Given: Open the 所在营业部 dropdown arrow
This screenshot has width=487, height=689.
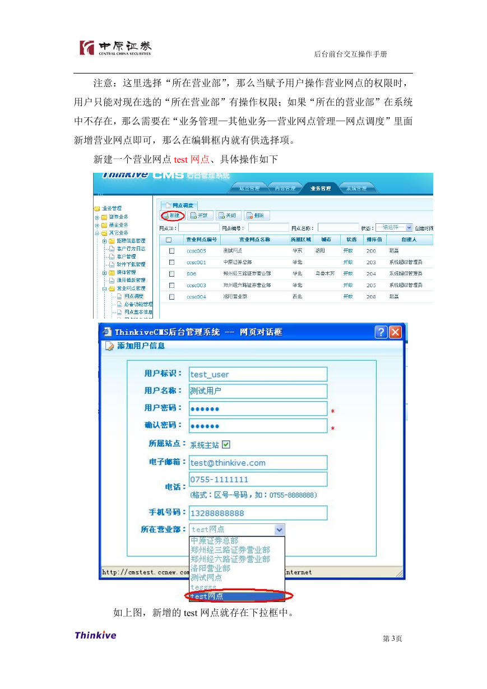Looking at the screenshot, I should tap(279, 530).
